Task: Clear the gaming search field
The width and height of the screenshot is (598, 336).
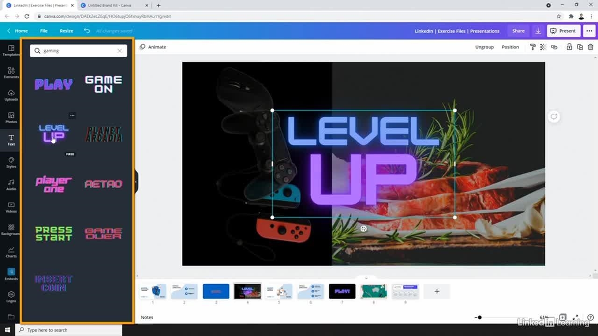Action: [120, 51]
